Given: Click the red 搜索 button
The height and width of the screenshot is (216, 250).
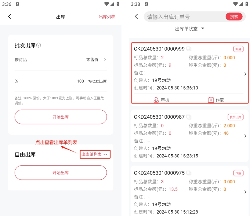Looking at the screenshot, I should tap(234, 17).
